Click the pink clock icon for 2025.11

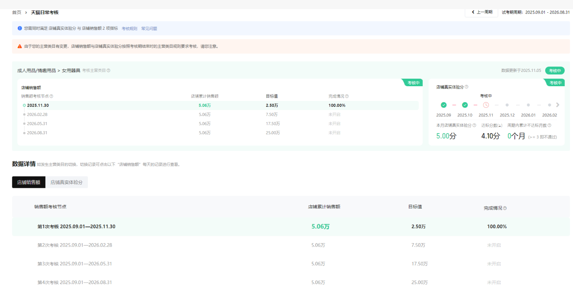point(486,105)
